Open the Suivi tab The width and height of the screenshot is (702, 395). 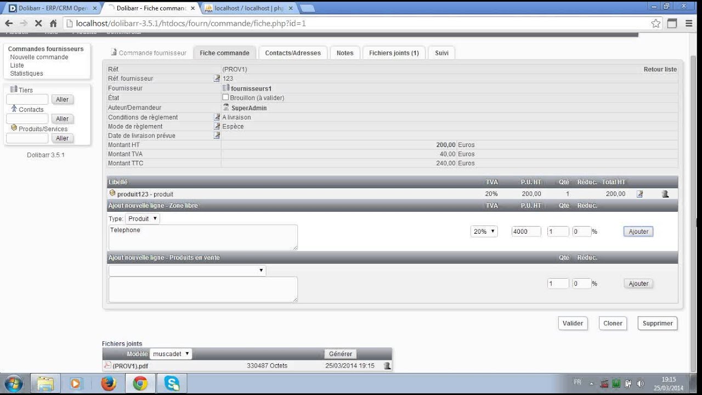coord(441,53)
